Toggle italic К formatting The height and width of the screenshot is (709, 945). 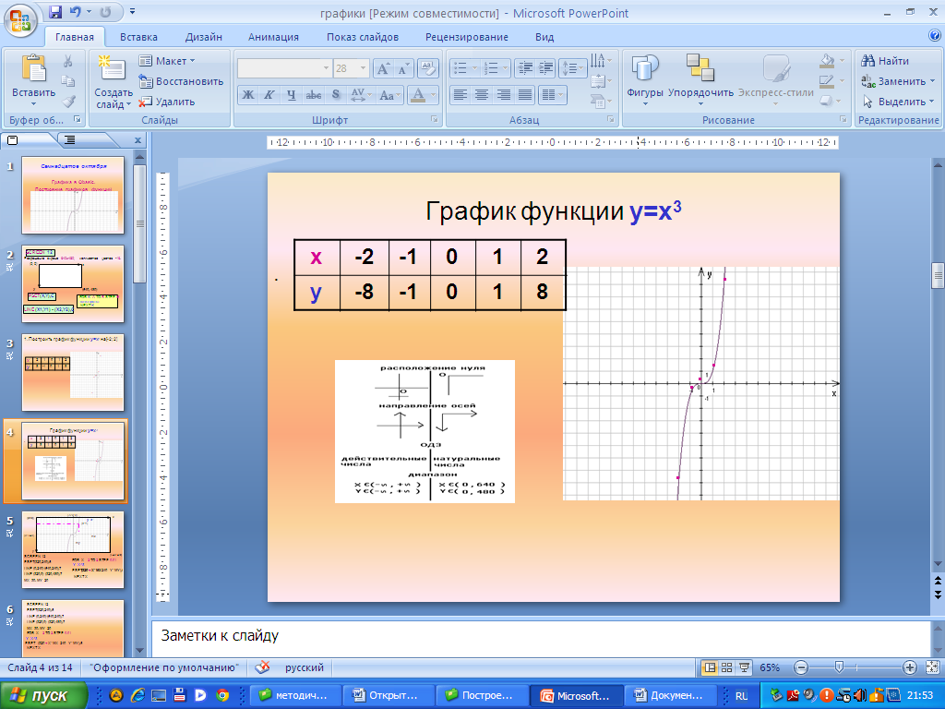269,94
